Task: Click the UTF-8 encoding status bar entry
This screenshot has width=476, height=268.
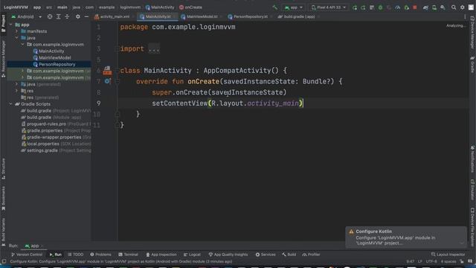Action: [x=431, y=261]
